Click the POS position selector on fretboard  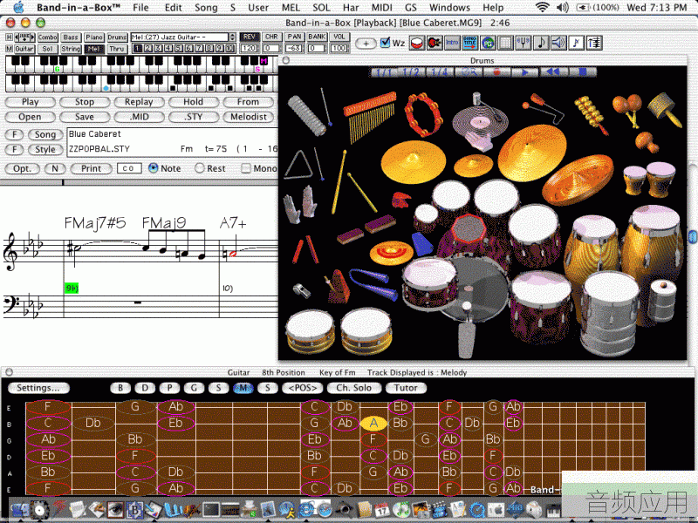pyautogui.click(x=302, y=388)
